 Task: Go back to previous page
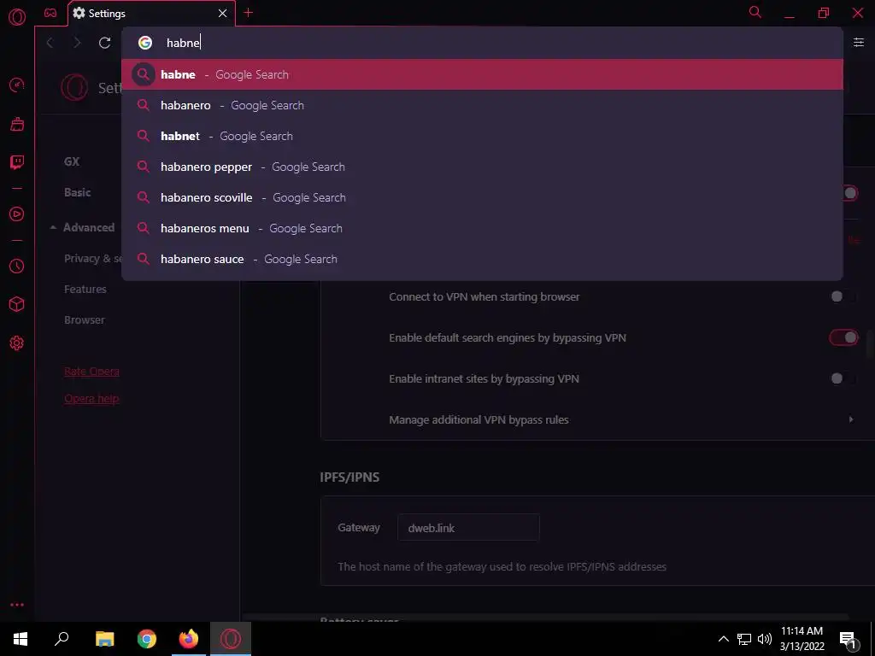[50, 43]
